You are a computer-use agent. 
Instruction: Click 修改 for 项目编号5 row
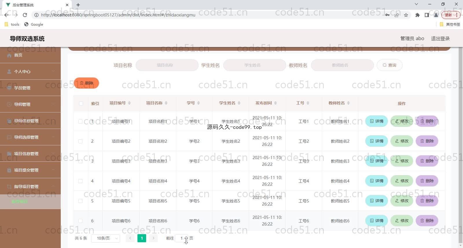click(x=402, y=201)
